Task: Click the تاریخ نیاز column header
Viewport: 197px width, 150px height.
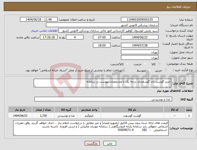Action: (20, 110)
